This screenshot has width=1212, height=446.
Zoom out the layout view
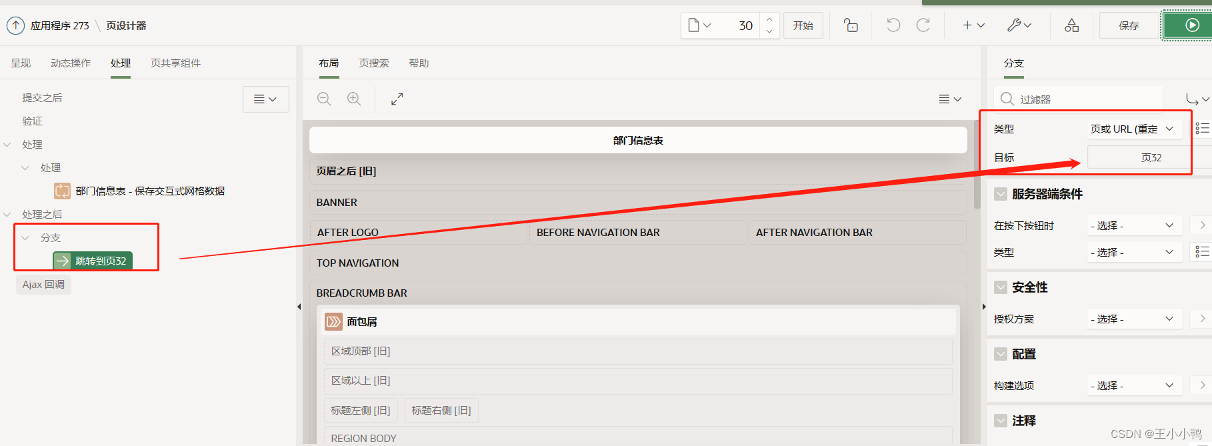point(324,99)
